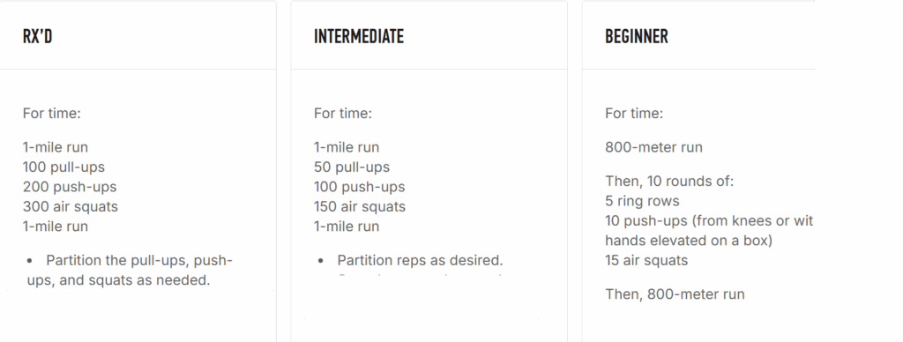Select the INTERMEDIATE card heading

click(x=359, y=36)
